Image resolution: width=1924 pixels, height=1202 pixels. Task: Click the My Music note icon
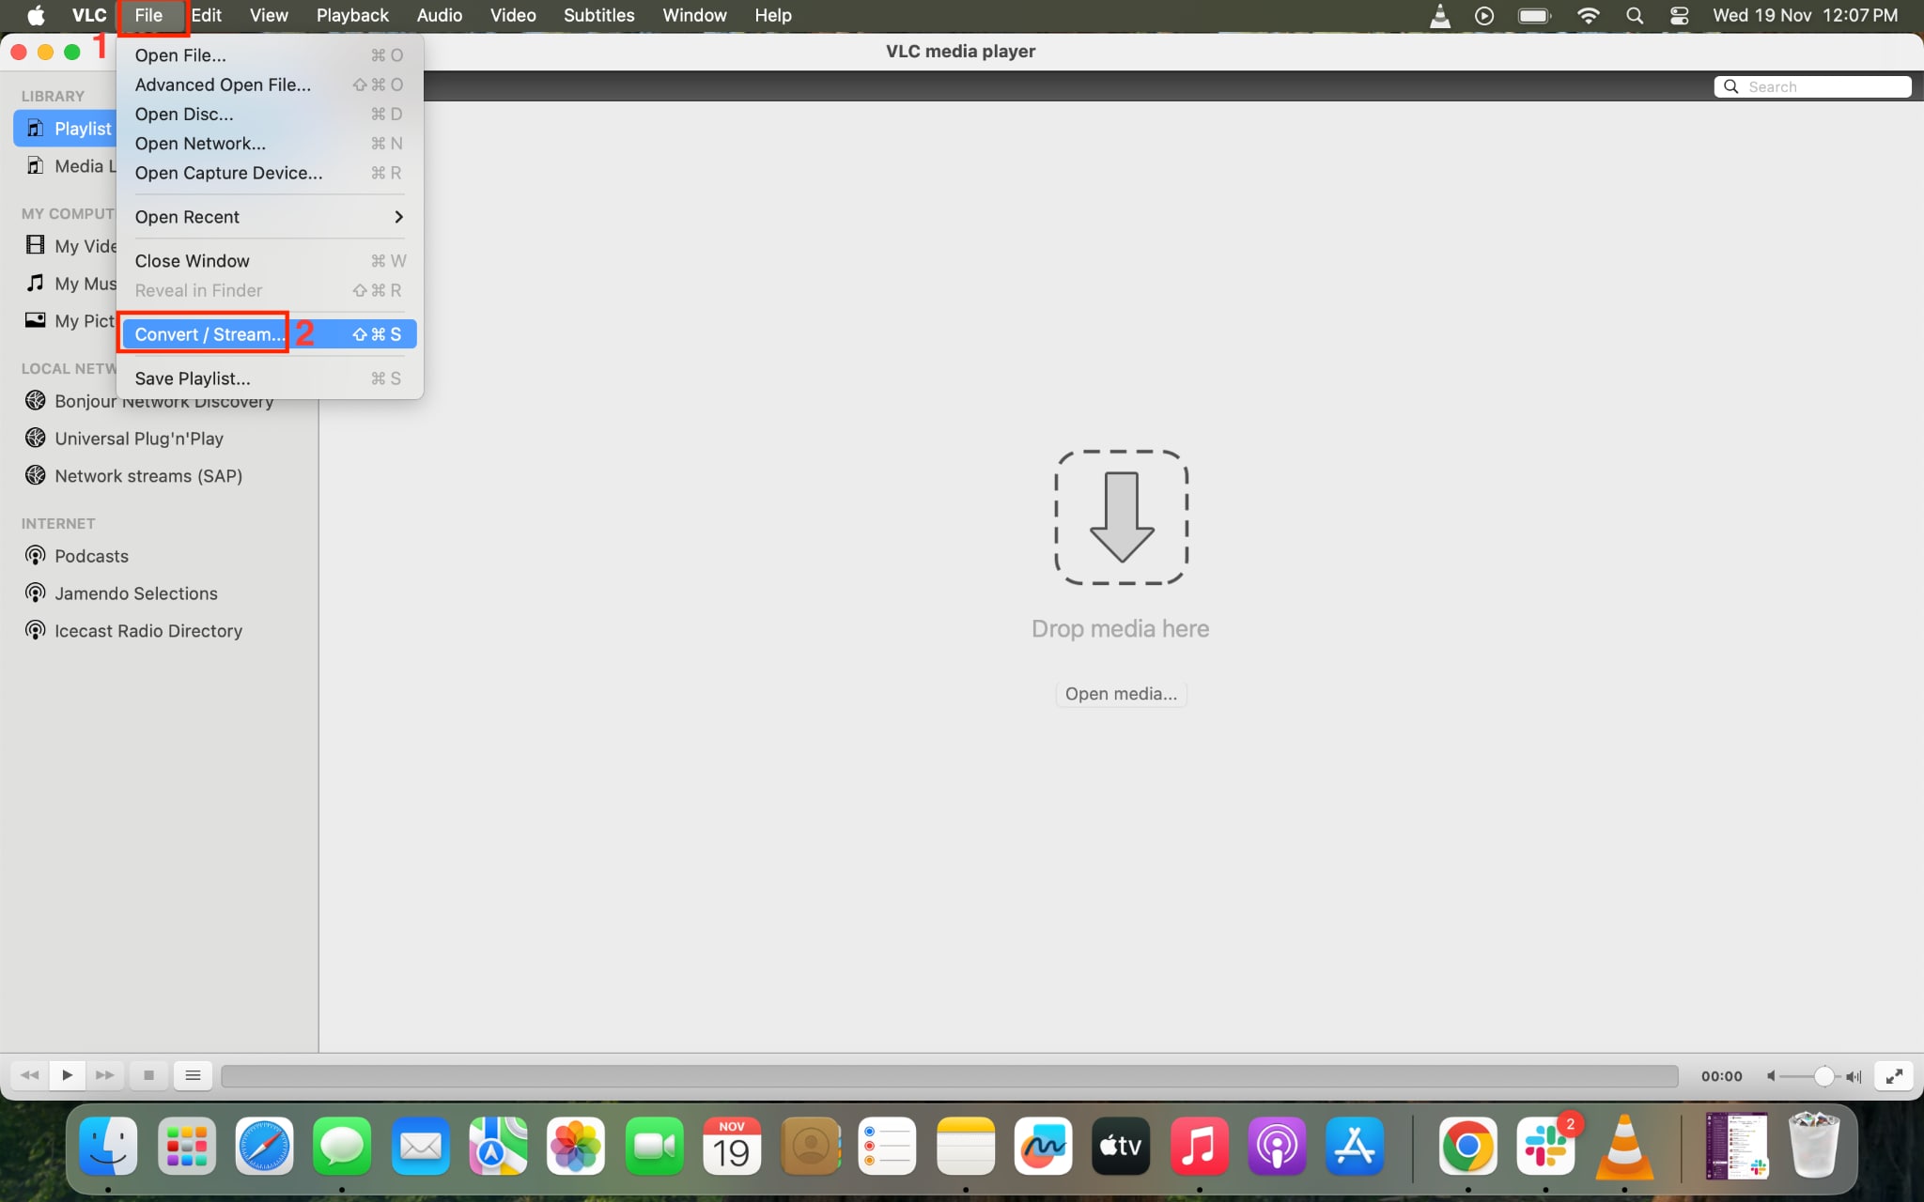[x=35, y=282]
